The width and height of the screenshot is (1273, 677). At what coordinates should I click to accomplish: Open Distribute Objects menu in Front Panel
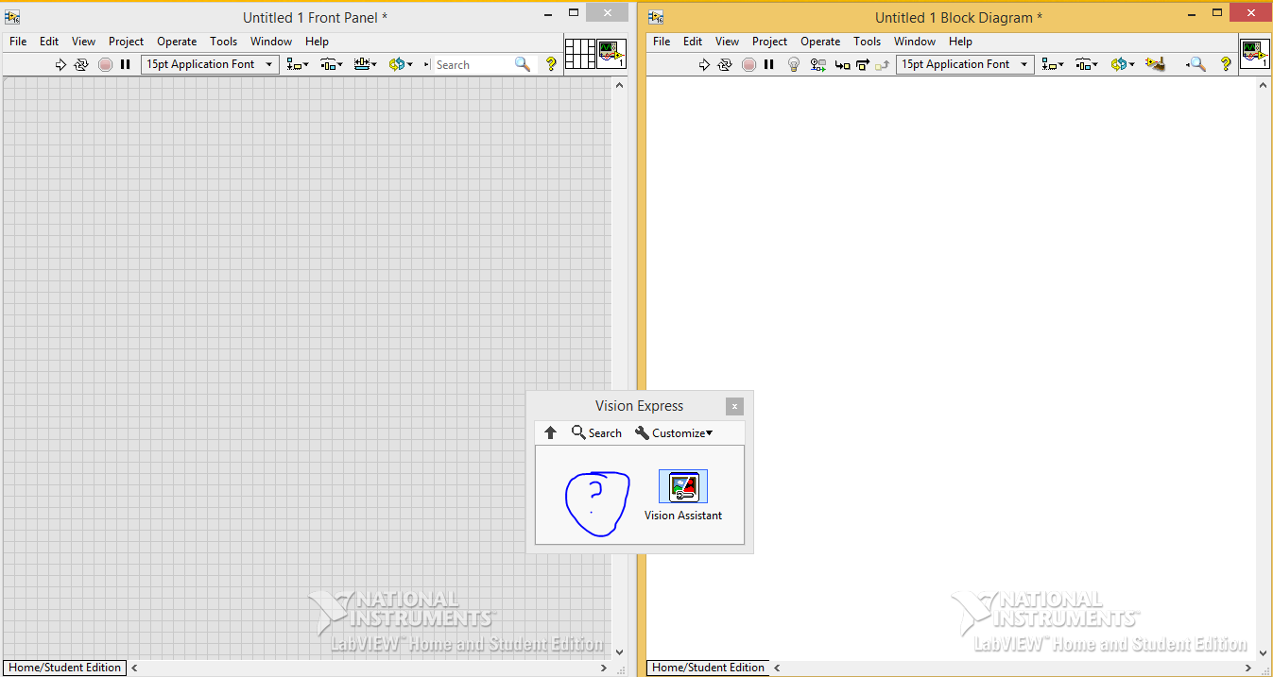pos(331,64)
